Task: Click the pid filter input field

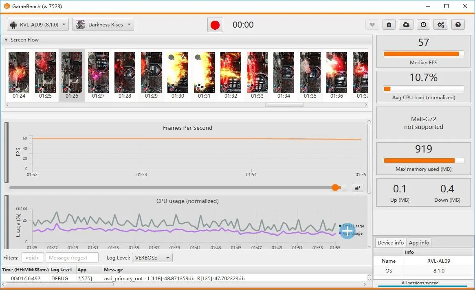Action: (33, 258)
